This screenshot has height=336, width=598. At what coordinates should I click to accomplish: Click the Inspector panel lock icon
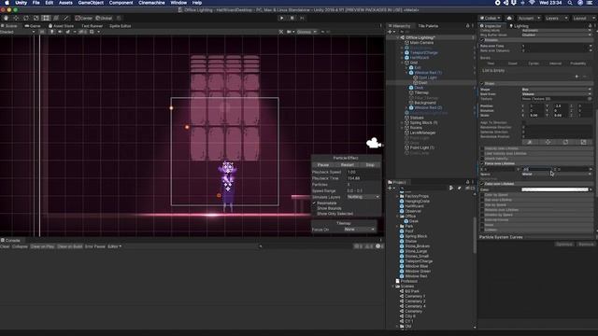click(590, 26)
